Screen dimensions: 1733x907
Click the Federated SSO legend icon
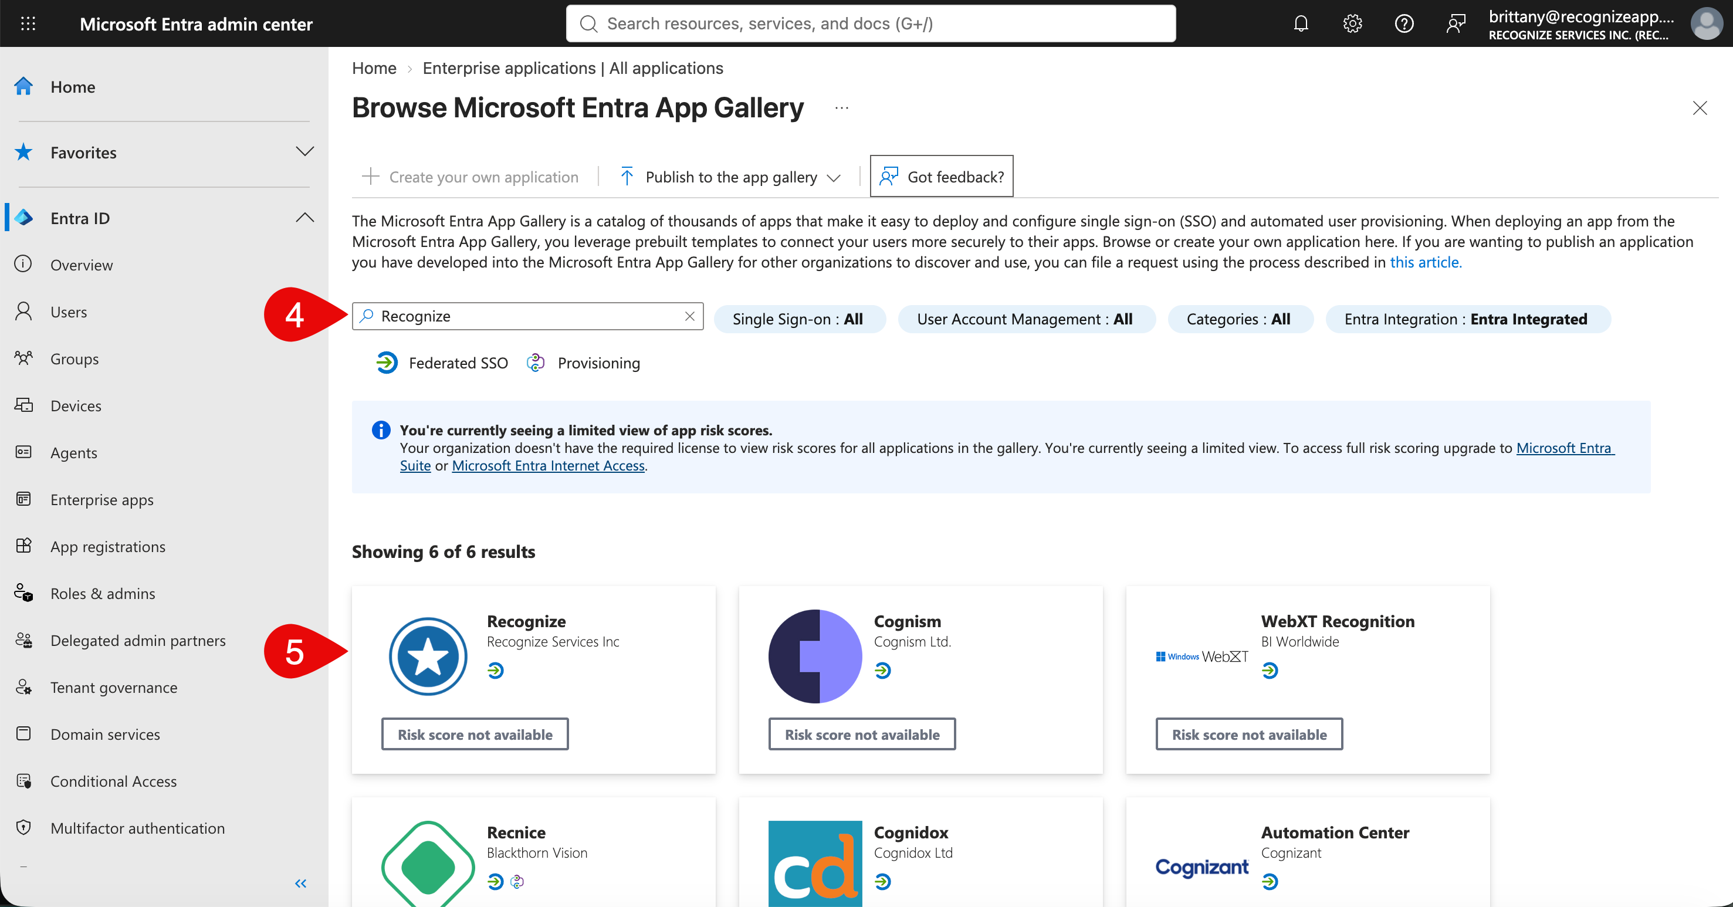pyautogui.click(x=387, y=363)
